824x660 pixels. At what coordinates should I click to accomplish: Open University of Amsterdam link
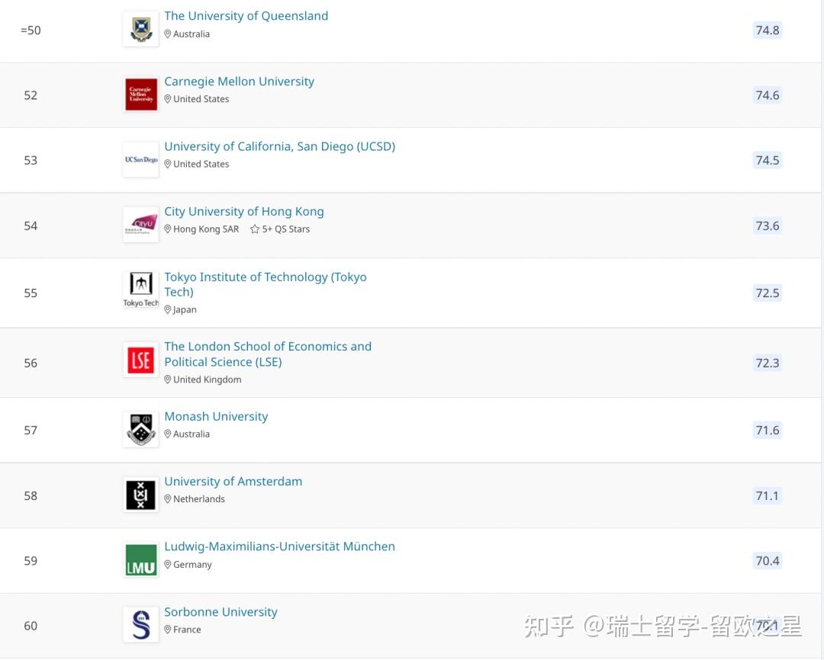(233, 482)
